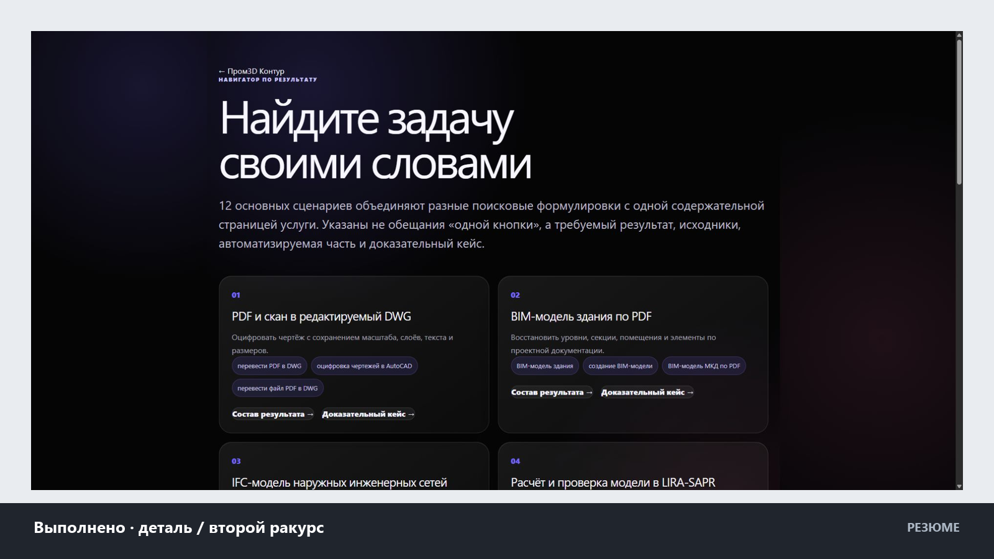Select the tag BIM-модель МКД по PDF
994x559 pixels.
tap(704, 366)
